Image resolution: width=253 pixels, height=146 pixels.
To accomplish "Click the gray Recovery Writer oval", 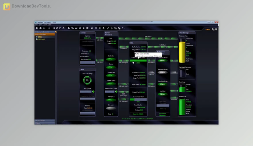I will [163, 72].
